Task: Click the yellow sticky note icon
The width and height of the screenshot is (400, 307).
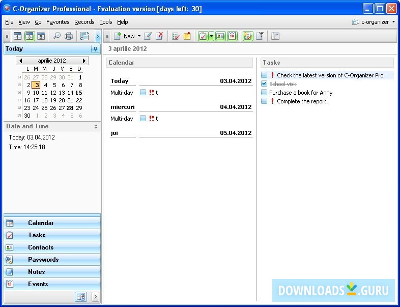Action: tap(187, 36)
